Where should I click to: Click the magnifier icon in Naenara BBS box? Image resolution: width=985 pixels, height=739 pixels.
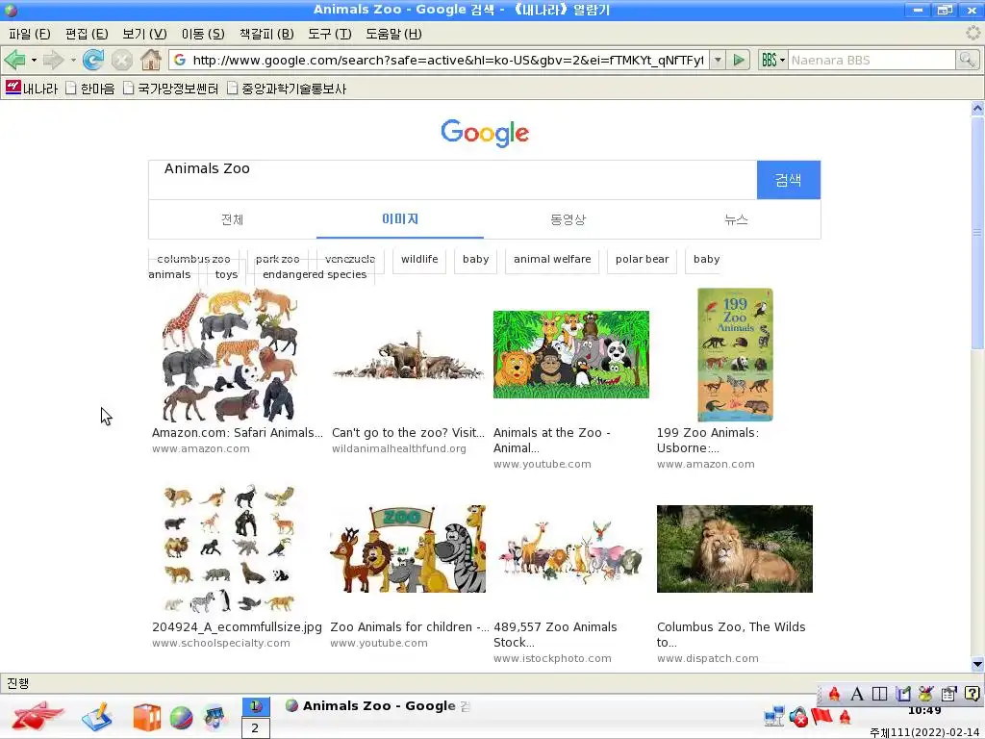[x=967, y=61]
